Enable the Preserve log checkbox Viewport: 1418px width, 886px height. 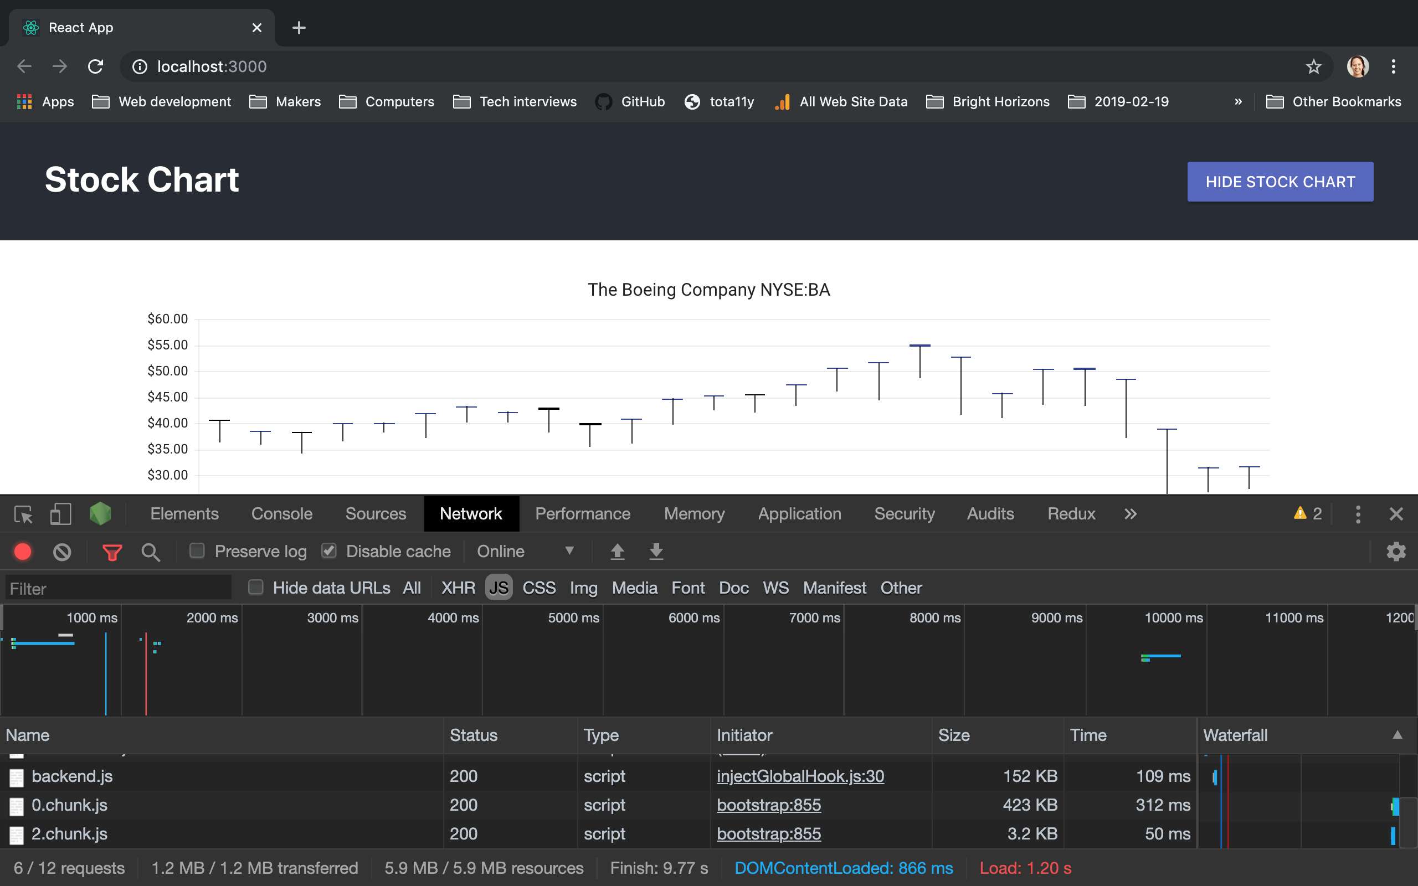point(197,551)
